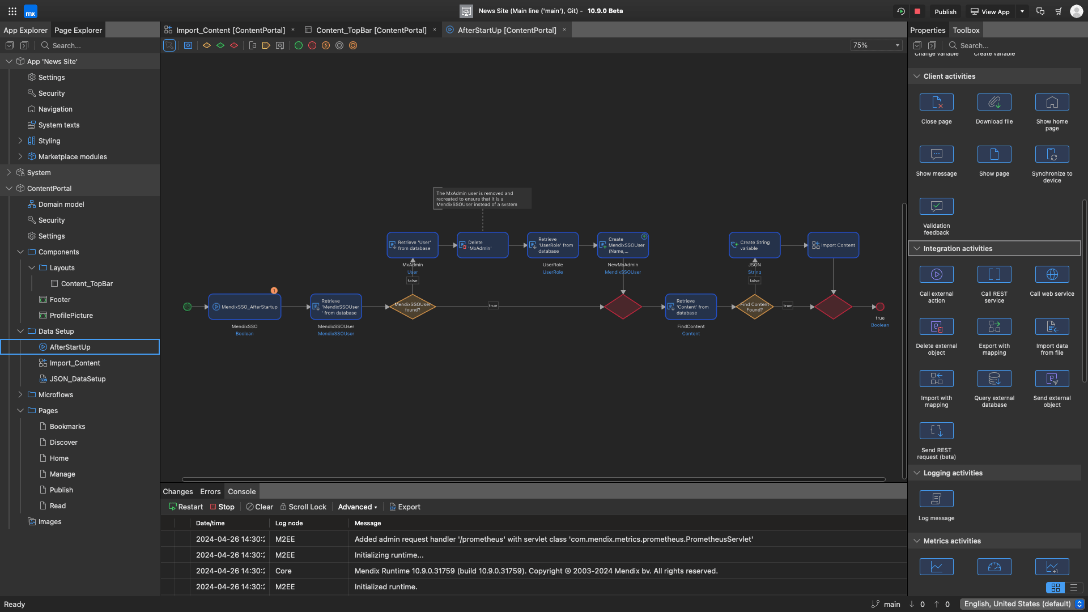
Task: Select the Send REST request (beta) icon
Action: tap(937, 431)
